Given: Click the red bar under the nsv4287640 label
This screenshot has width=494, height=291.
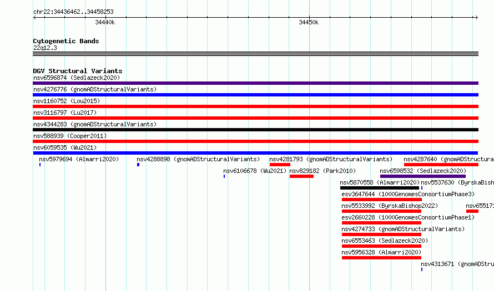Looking at the screenshot, I should [441, 165].
